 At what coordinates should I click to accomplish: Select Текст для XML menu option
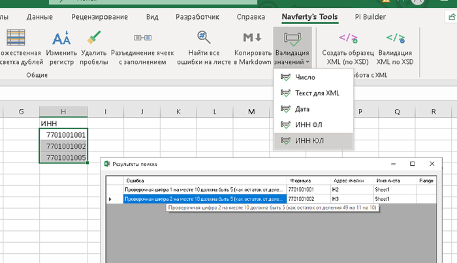pyautogui.click(x=317, y=93)
